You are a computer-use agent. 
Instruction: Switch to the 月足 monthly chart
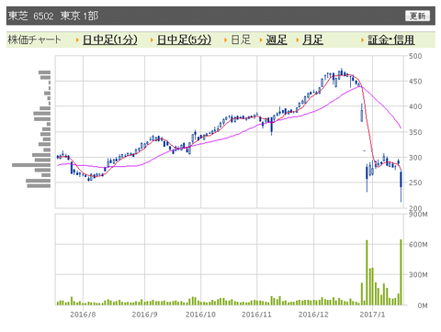pyautogui.click(x=312, y=39)
